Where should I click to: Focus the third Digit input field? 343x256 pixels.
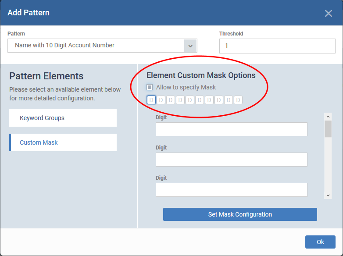point(232,190)
